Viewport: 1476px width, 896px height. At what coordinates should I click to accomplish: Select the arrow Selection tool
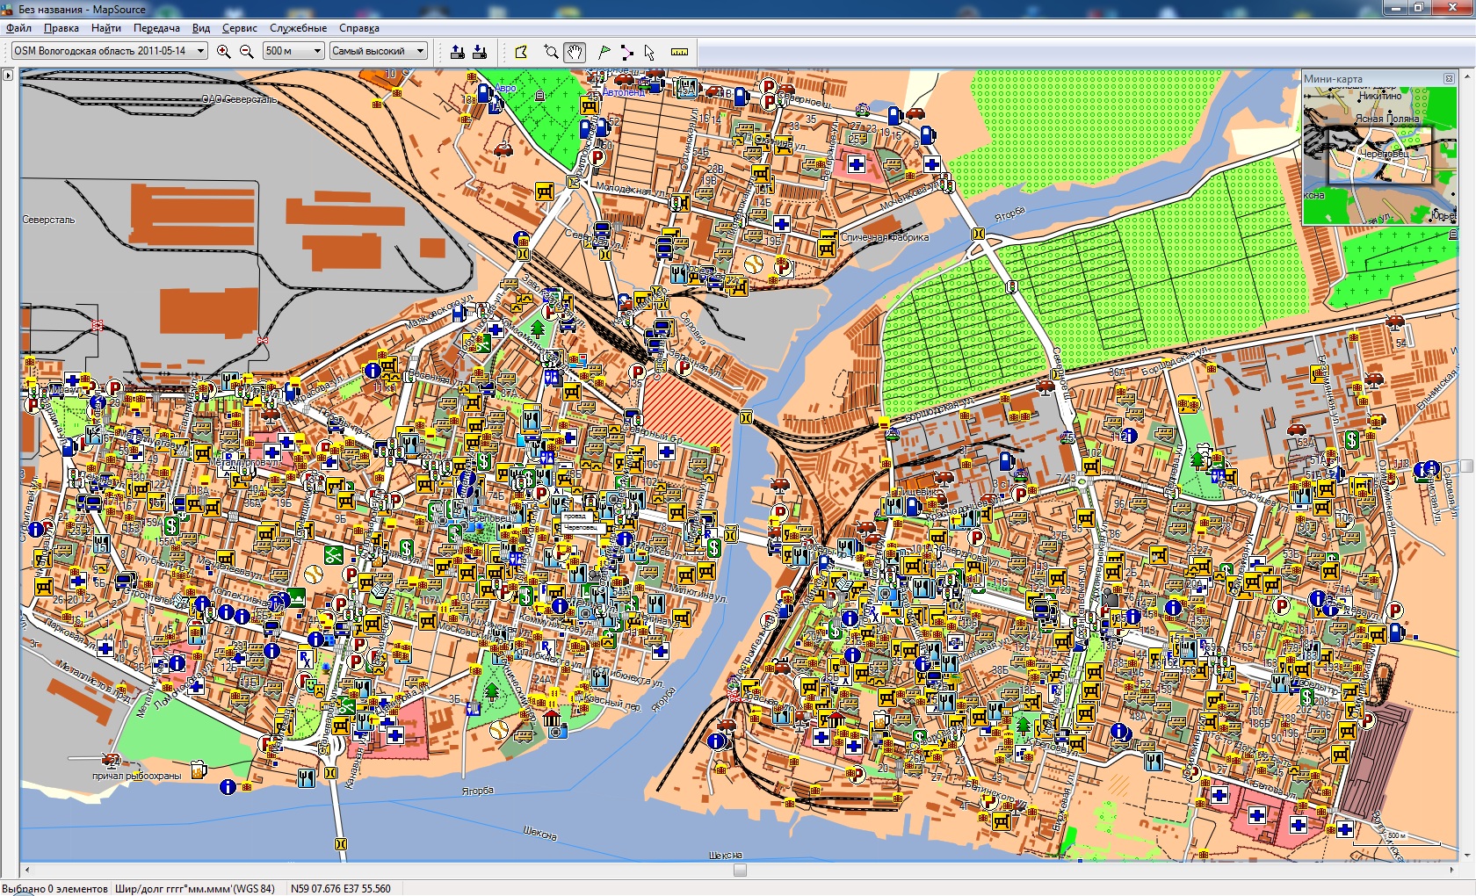coord(649,52)
